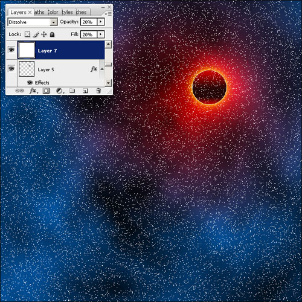
Task: Toggle Layer 5 Effects visibility
Action: point(30,83)
